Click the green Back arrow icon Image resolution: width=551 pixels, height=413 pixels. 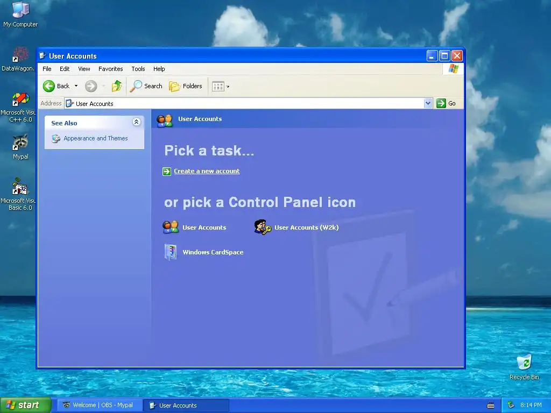pos(49,86)
